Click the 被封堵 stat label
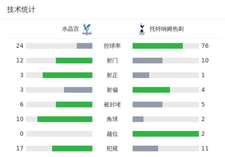 [112, 105]
